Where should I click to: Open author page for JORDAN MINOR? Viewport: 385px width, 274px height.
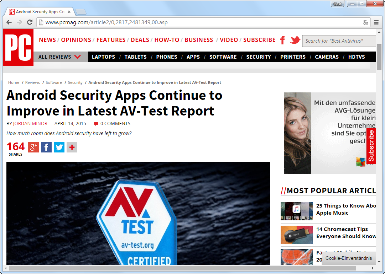[x=30, y=123]
